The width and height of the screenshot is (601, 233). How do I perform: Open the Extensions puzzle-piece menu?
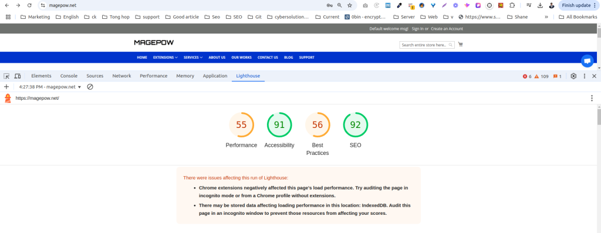512,5
